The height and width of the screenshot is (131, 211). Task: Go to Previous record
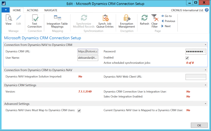tap(169, 21)
